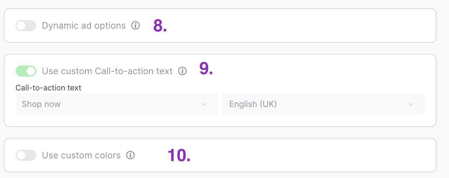449x178 pixels.
Task: Click the purple number 10 annotation
Action: click(179, 155)
